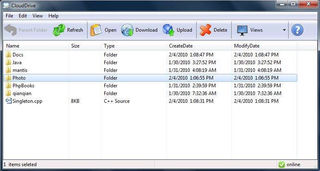
Task: Sort by the CreateDate column header
Action: click(x=199, y=46)
